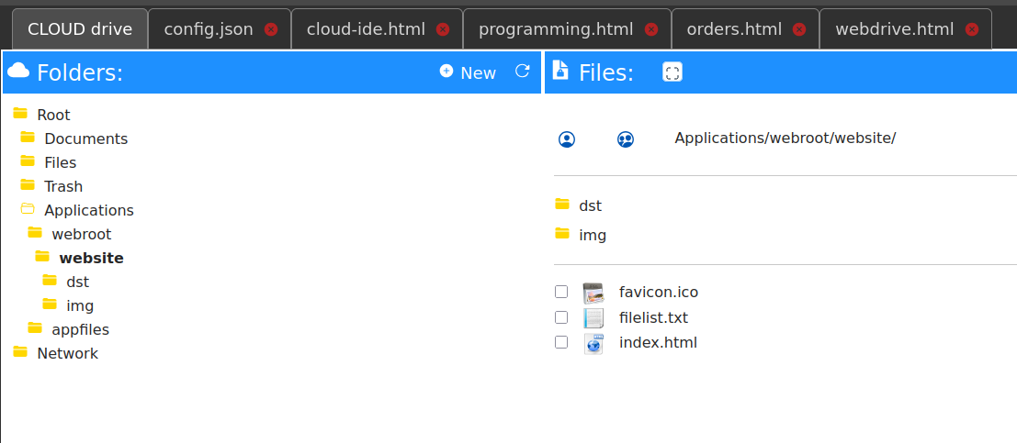1017x443 pixels.
Task: Expand the Documents folder in tree
Action: click(28, 138)
